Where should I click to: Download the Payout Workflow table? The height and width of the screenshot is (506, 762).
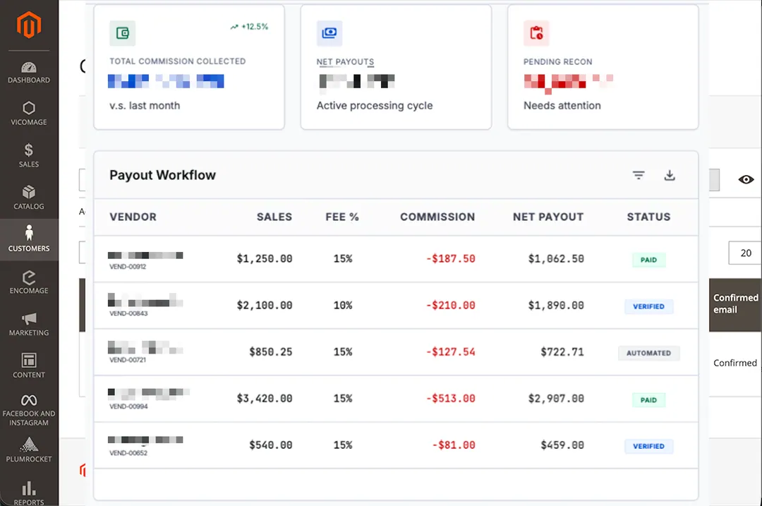pos(670,175)
